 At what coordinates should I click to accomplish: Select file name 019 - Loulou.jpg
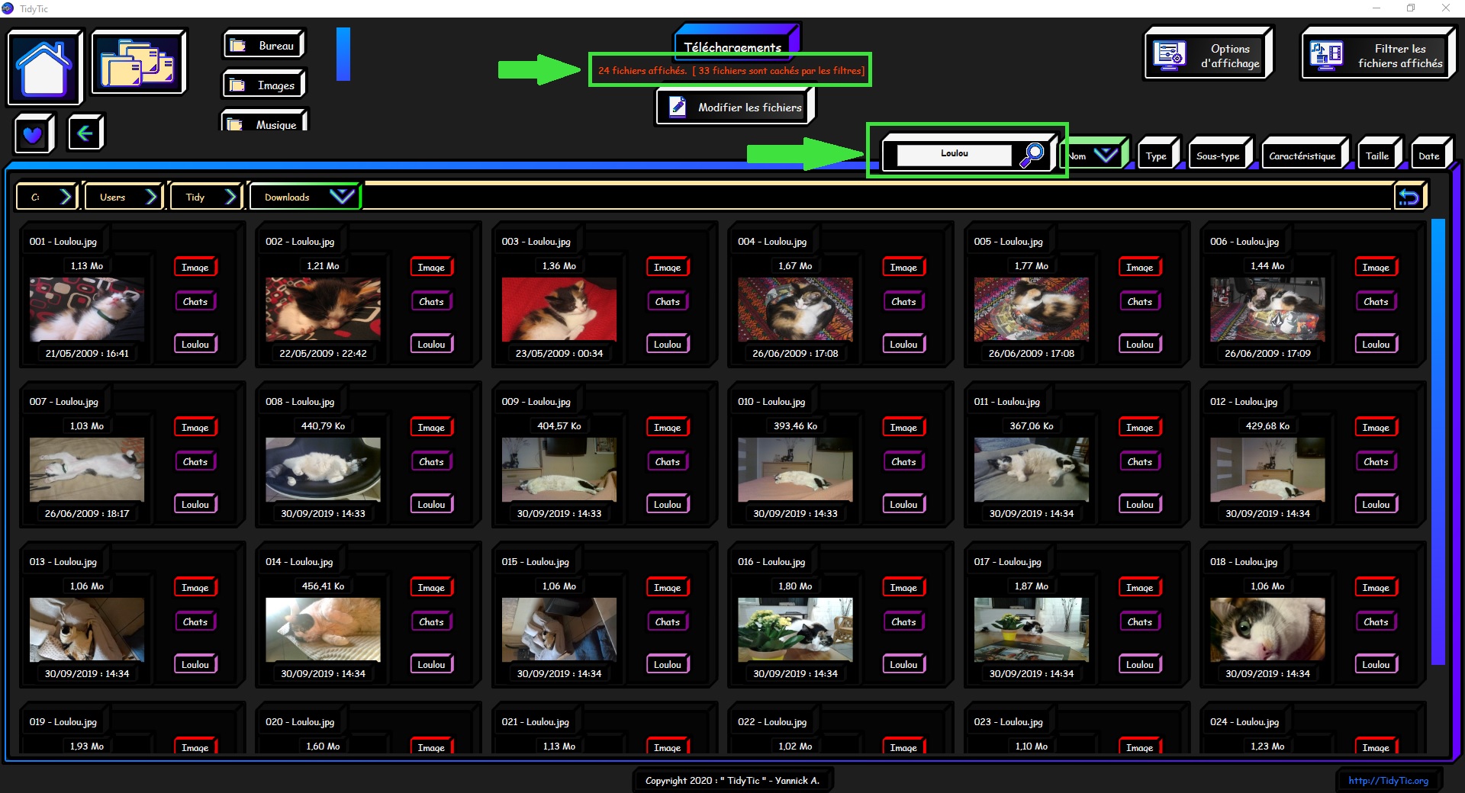point(63,722)
